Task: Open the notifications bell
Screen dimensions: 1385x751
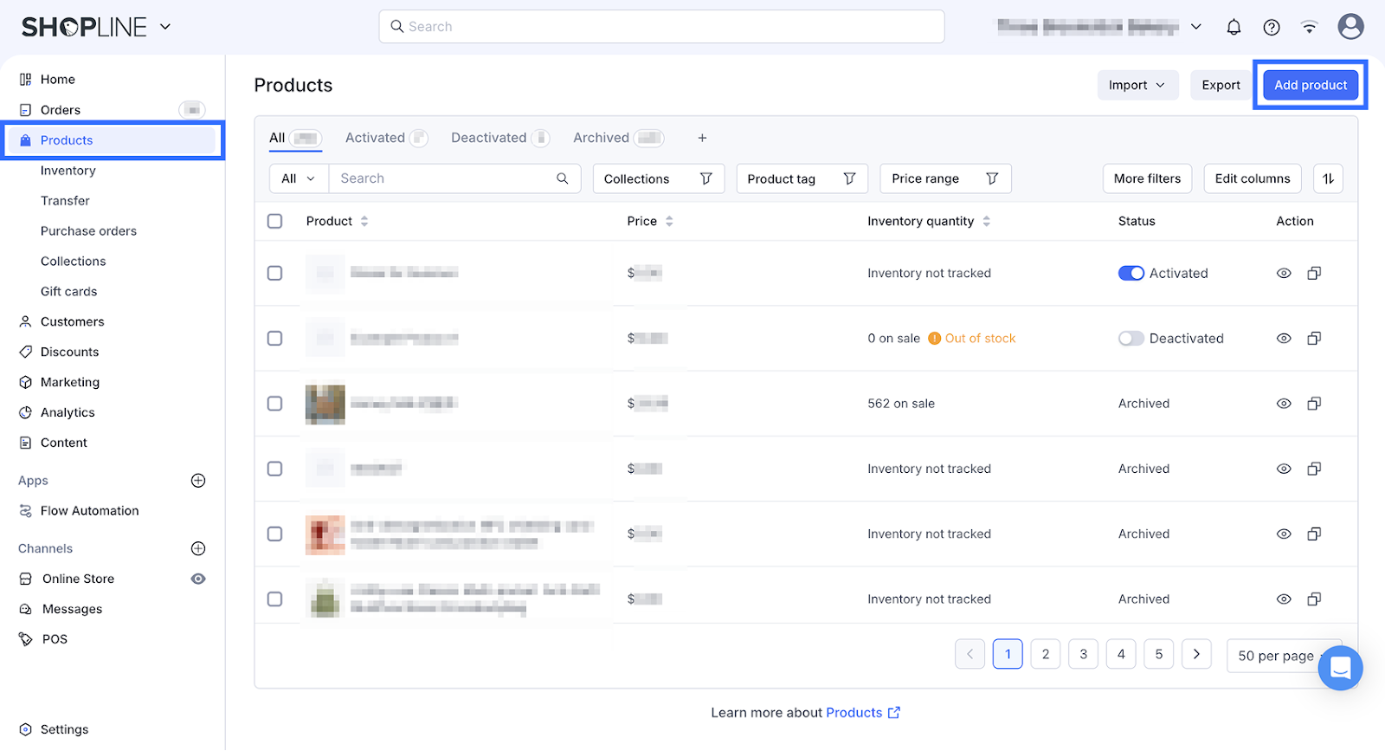Action: [x=1234, y=27]
